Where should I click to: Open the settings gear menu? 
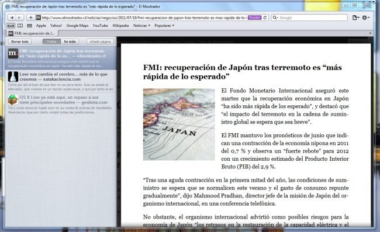tap(365, 18)
